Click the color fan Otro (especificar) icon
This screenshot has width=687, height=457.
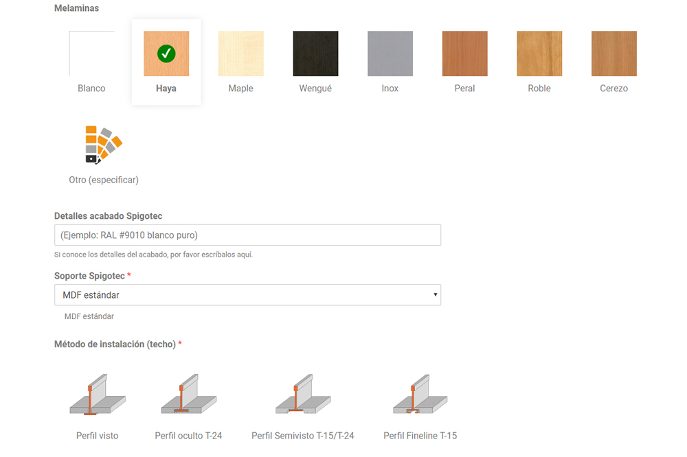pyautogui.click(x=103, y=145)
